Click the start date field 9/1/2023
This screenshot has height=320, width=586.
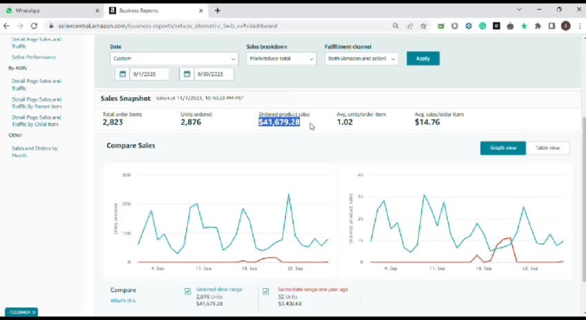click(x=149, y=74)
